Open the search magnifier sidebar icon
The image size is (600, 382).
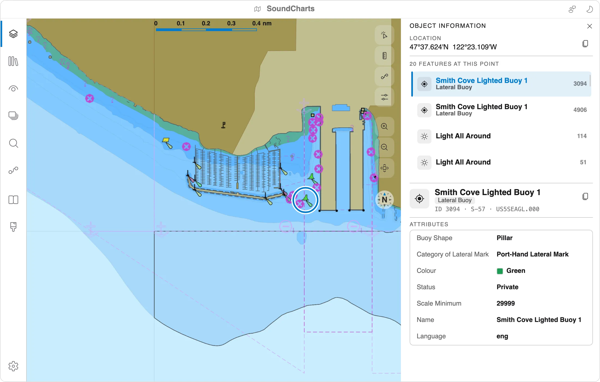click(13, 143)
